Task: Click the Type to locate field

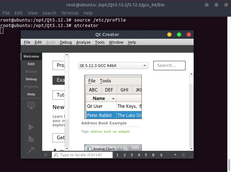Action: pyautogui.click(x=82, y=155)
